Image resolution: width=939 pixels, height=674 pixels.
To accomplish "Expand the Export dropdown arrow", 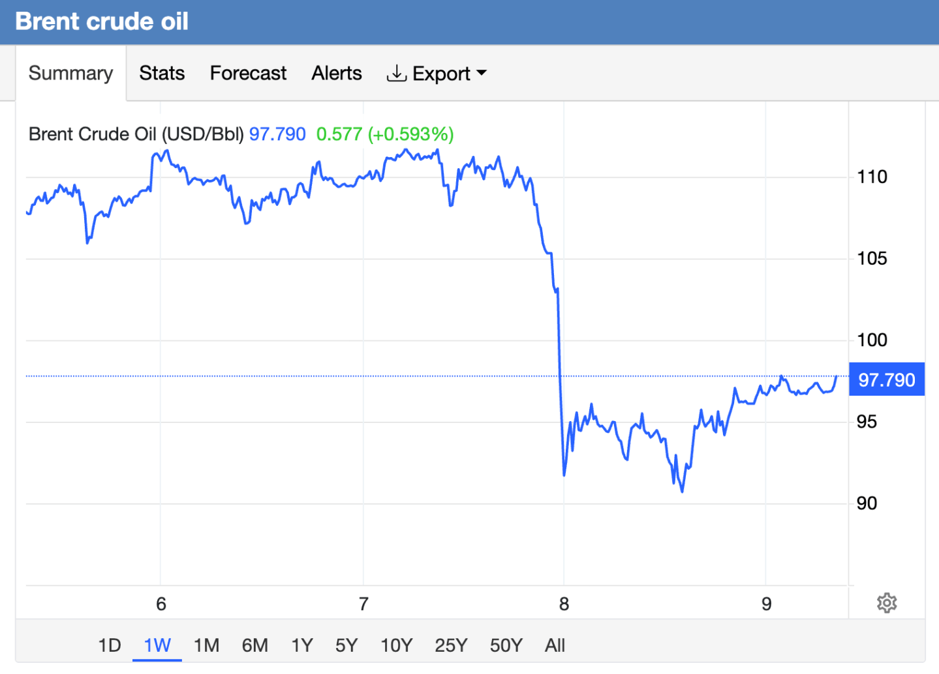I will (482, 73).
